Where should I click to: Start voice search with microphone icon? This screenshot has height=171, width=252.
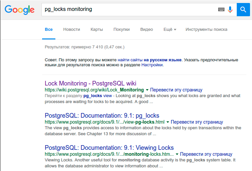[x=230, y=10]
